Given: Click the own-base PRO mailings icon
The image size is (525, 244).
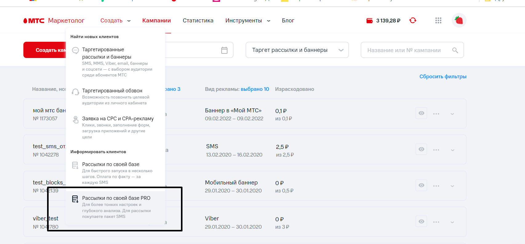Looking at the screenshot, I should point(75,199).
